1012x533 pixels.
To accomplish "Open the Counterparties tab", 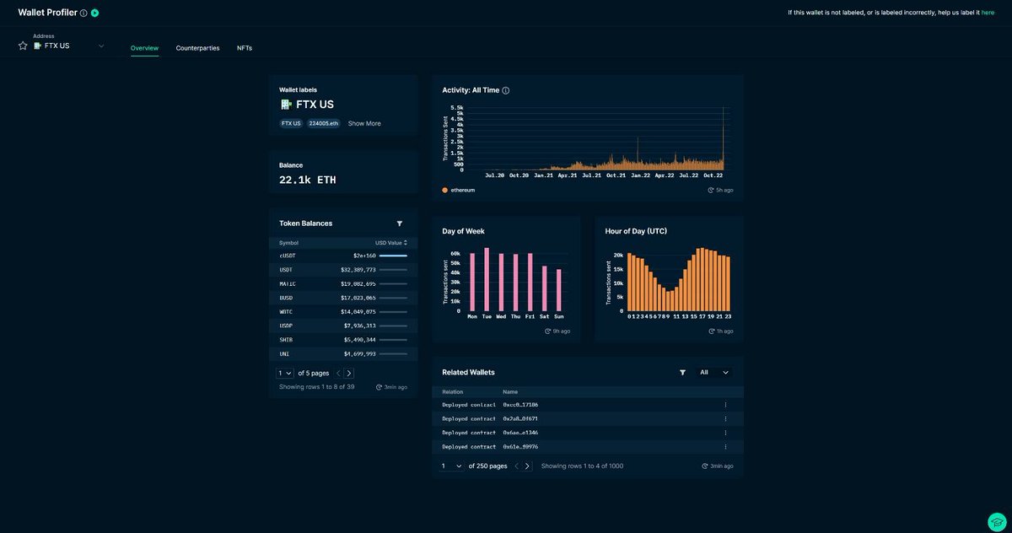I will [x=197, y=48].
